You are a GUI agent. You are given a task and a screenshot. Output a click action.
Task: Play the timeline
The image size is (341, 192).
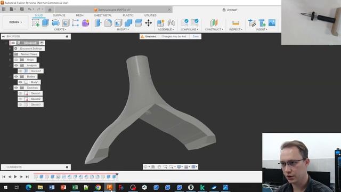[15, 177]
